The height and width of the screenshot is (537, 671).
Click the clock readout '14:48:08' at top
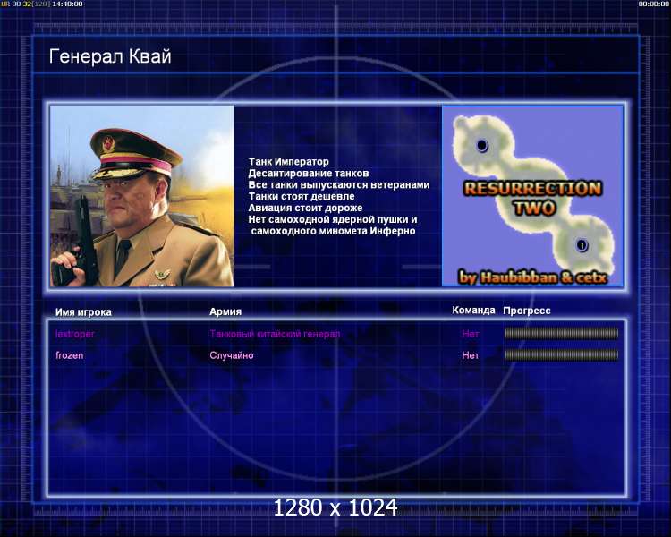67,4
